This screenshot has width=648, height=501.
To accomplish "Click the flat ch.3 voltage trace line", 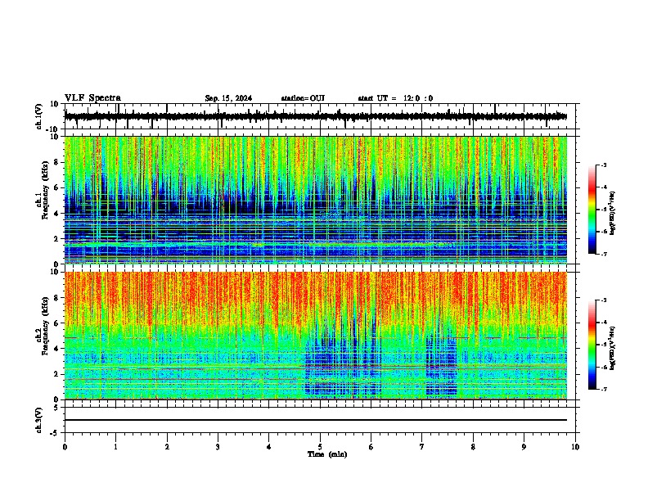I will tap(316, 420).
